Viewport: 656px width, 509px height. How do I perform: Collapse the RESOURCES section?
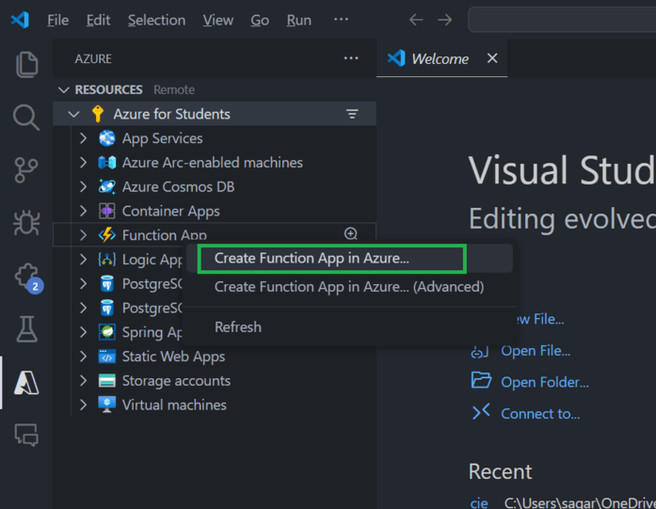coord(64,89)
